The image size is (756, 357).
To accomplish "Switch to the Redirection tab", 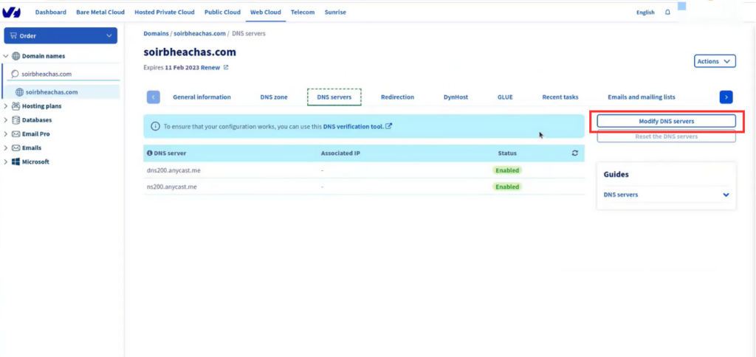I will (x=397, y=97).
